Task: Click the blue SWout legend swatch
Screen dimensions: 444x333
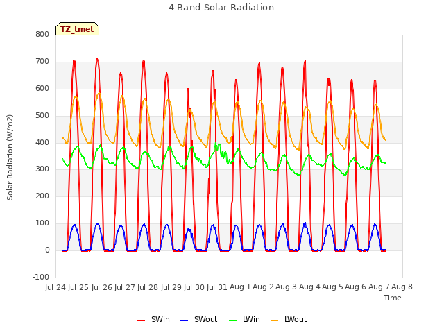Action: click(x=184, y=321)
